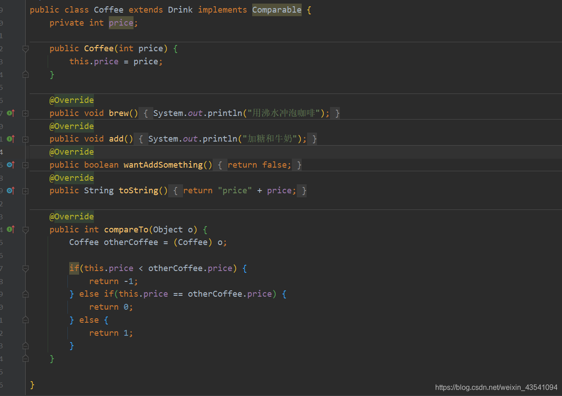Click 'Drink' in the class declaration
This screenshot has height=396, width=562.
point(180,10)
